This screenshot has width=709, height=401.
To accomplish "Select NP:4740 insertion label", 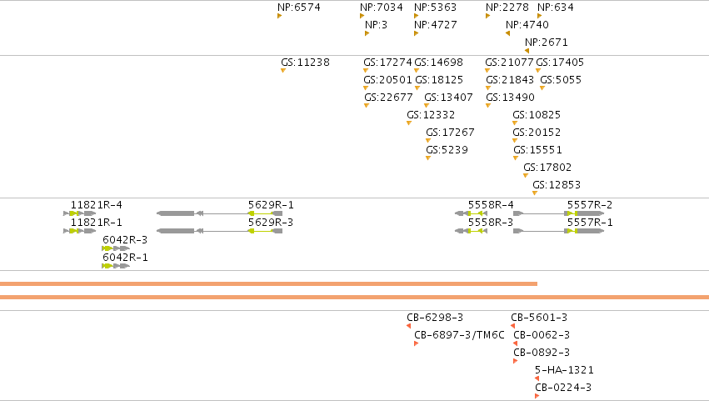I will click(527, 25).
